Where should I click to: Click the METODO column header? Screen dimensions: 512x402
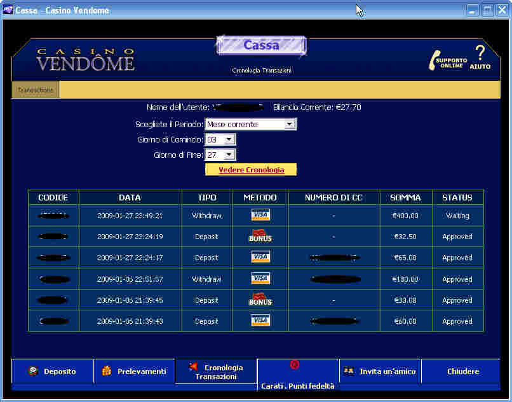click(x=260, y=198)
